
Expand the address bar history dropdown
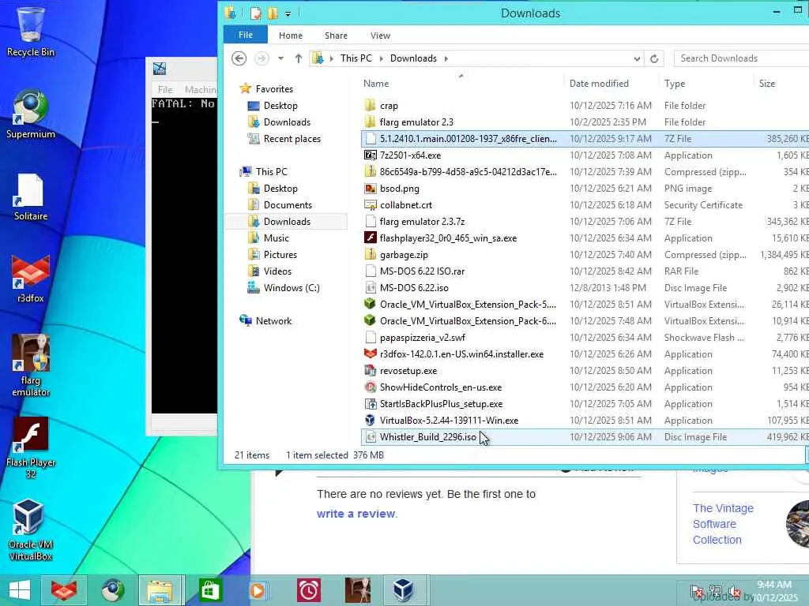[x=638, y=58]
